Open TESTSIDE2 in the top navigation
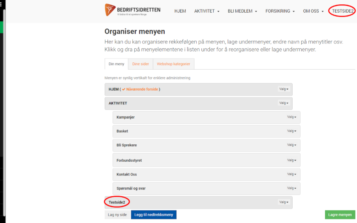The width and height of the screenshot is (357, 223). (342, 11)
